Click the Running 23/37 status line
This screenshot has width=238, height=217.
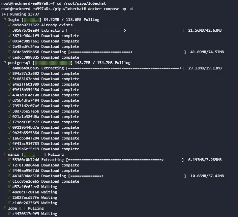click(20, 14)
